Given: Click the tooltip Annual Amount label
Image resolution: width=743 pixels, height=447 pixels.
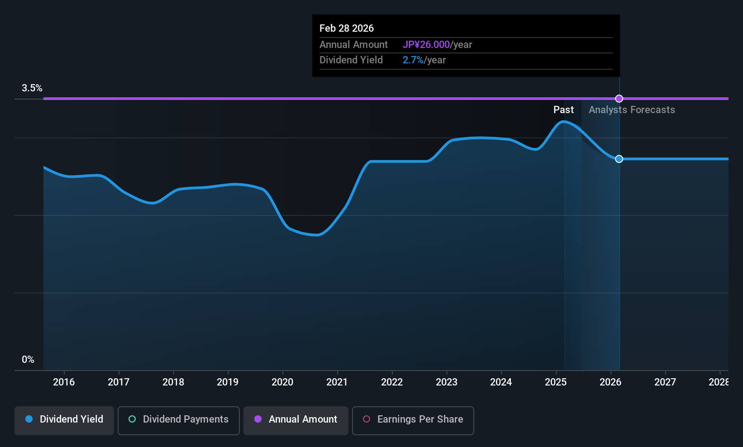Looking at the screenshot, I should [x=353, y=45].
